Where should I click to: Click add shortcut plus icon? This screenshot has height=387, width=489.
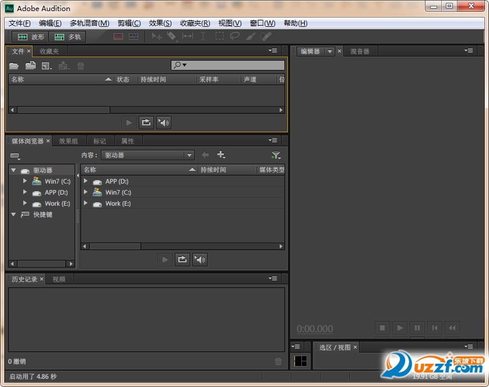pos(221,154)
